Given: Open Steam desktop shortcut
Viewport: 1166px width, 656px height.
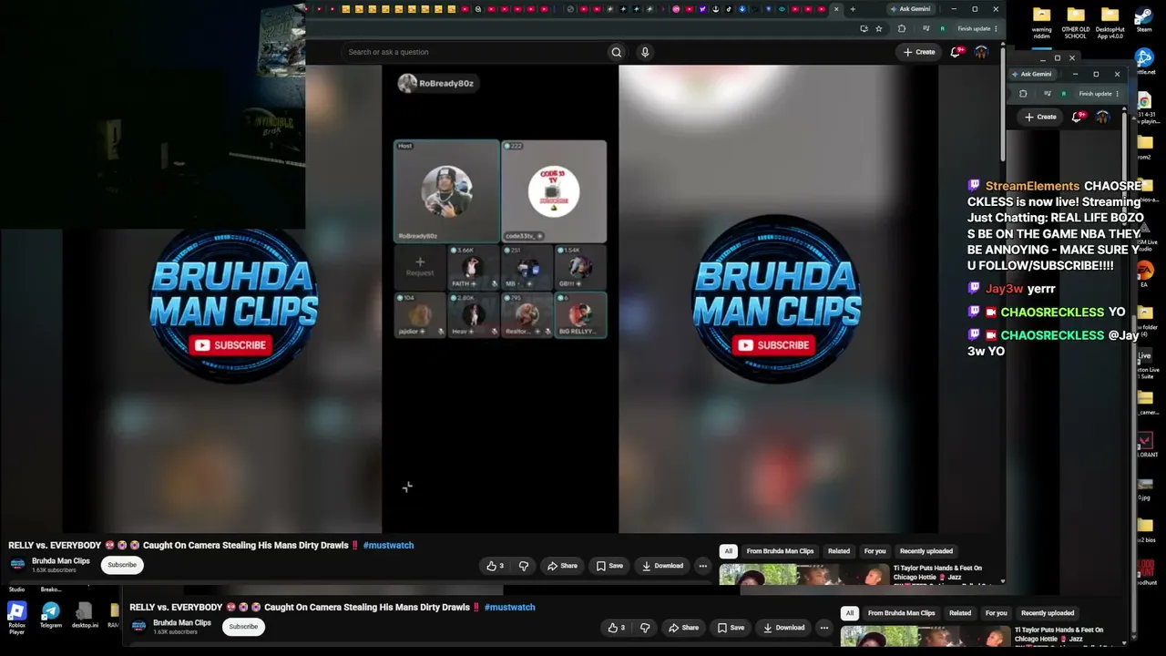Looking at the screenshot, I should [1144, 19].
